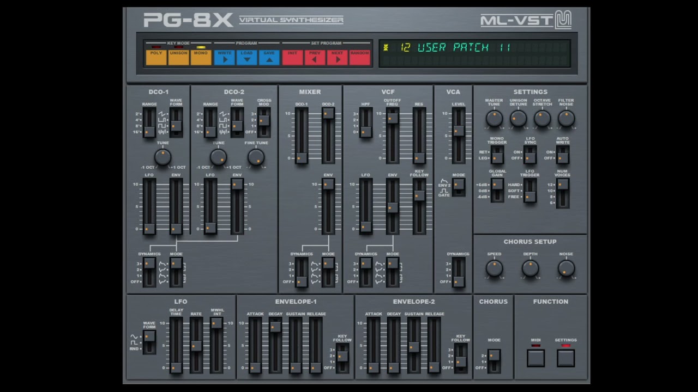The image size is (698, 392).
Task: Click the ENVELOPE-2 RELEASE slider
Action: pos(434,346)
